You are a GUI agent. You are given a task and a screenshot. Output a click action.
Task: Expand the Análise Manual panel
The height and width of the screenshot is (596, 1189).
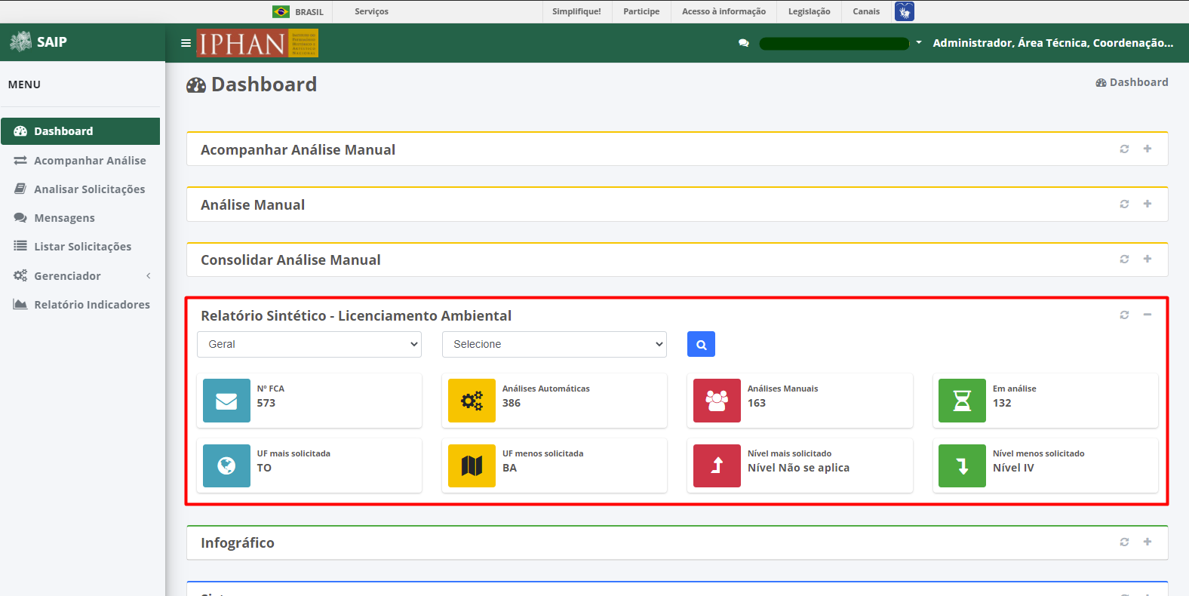(1148, 204)
